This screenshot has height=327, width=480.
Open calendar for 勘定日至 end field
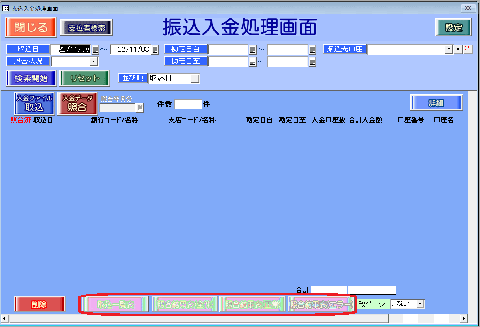click(312, 62)
